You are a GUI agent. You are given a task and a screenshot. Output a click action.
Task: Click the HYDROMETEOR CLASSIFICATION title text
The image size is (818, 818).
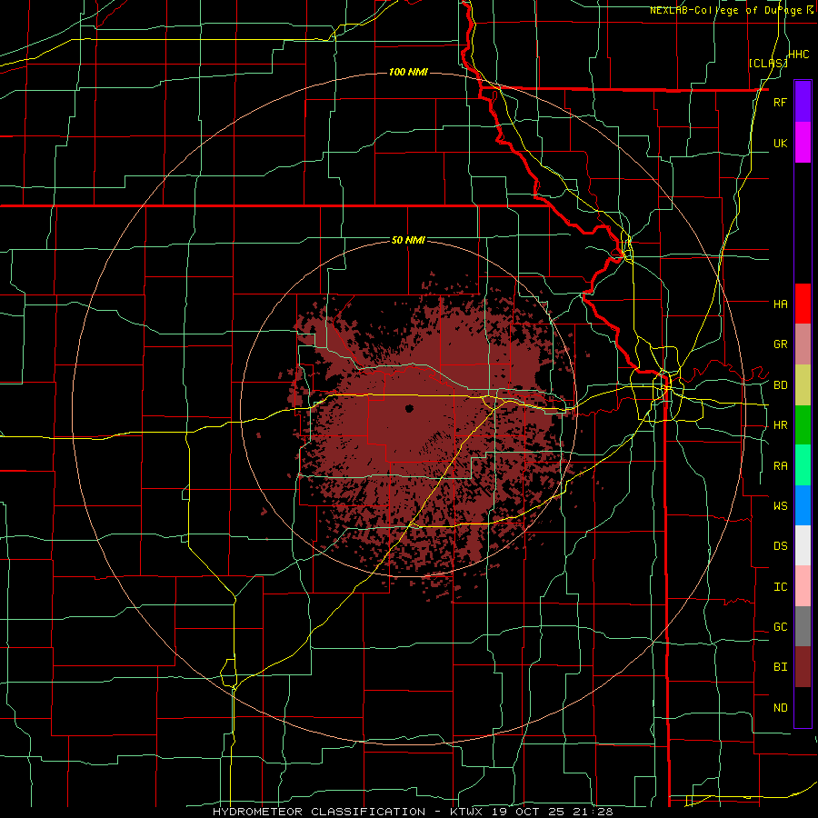coord(319,812)
